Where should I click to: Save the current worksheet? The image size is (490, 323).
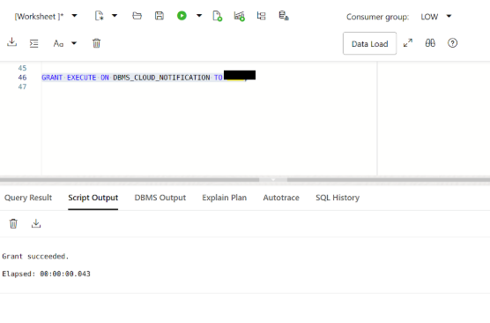coord(160,16)
